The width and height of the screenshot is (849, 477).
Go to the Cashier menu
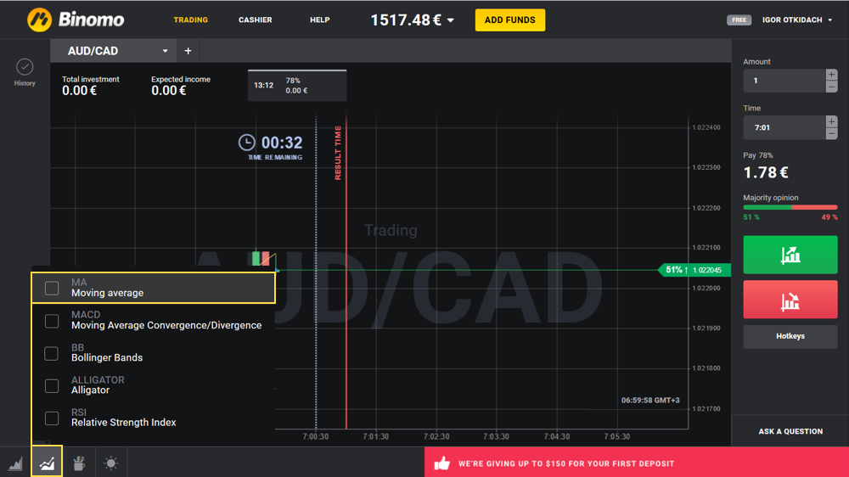pos(255,20)
